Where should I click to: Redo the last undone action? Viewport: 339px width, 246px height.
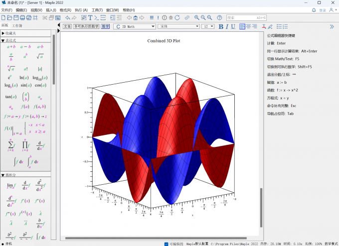point(74,18)
